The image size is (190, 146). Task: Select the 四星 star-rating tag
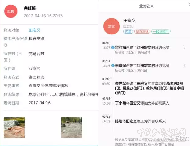(x=128, y=32)
